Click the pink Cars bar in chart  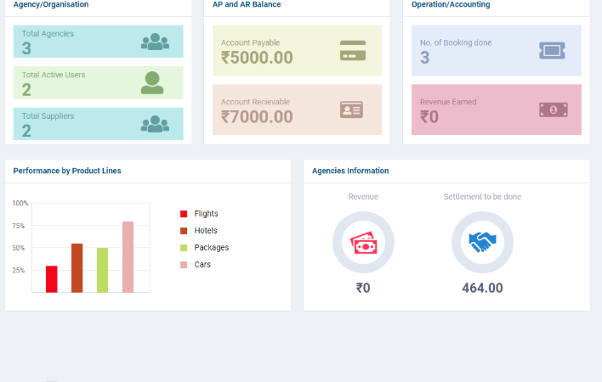pyautogui.click(x=128, y=257)
